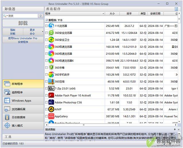Pin the 描述面板 description panel
The height and width of the screenshot is (148, 183).
click(175, 129)
